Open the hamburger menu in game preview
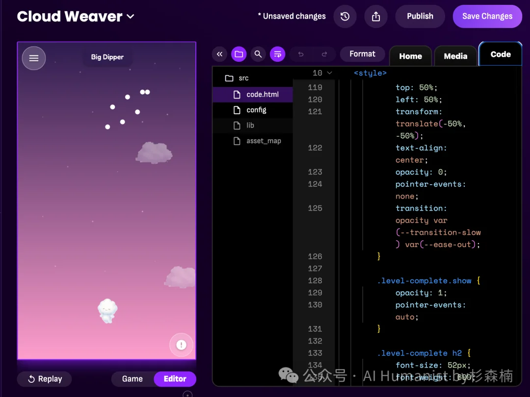The width and height of the screenshot is (530, 397). click(34, 58)
